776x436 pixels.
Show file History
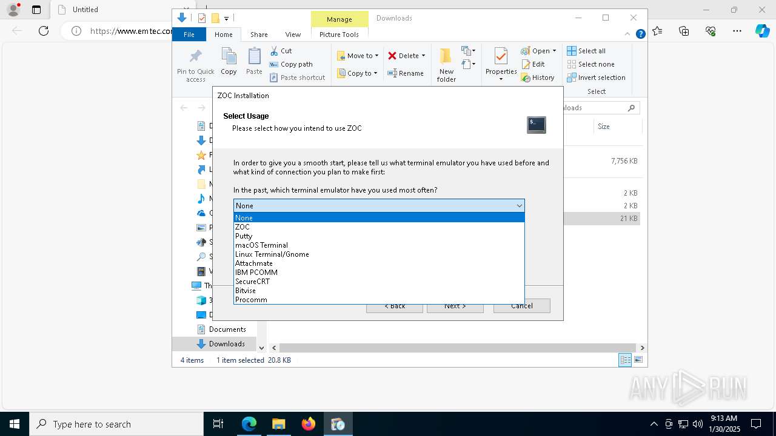[538, 78]
